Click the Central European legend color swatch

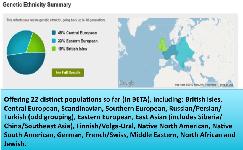pyautogui.click(x=54, y=33)
